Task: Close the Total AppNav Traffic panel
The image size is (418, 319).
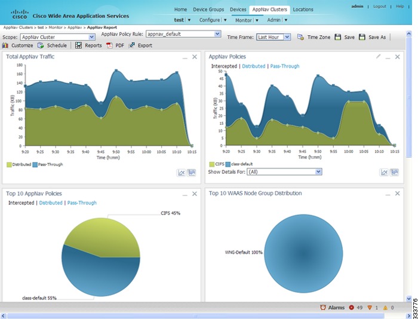Action: click(x=195, y=57)
